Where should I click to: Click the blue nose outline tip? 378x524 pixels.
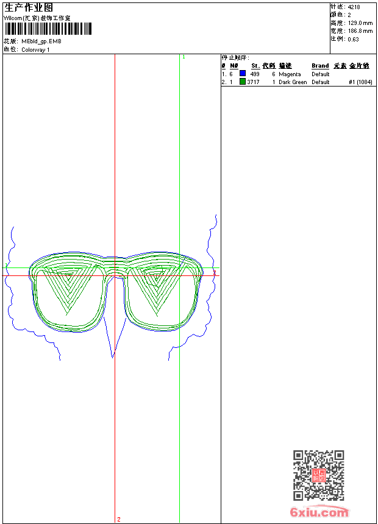(x=112, y=357)
